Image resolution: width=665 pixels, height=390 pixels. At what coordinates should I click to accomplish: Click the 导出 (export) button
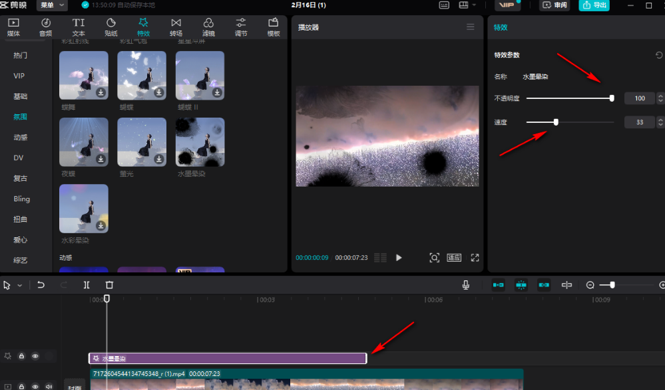click(x=594, y=5)
